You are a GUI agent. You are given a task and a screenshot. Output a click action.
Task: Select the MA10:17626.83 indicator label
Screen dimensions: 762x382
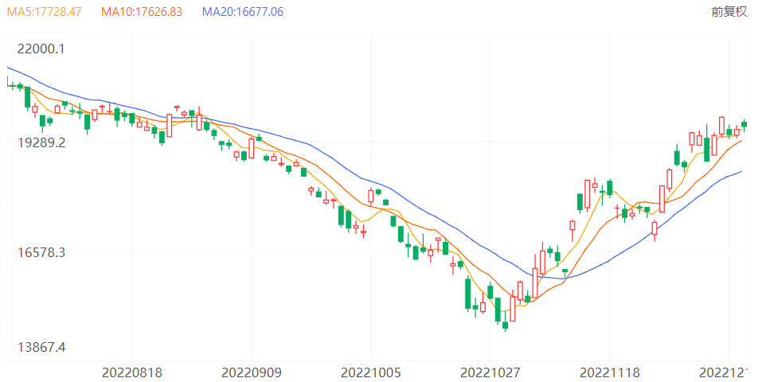tap(142, 12)
